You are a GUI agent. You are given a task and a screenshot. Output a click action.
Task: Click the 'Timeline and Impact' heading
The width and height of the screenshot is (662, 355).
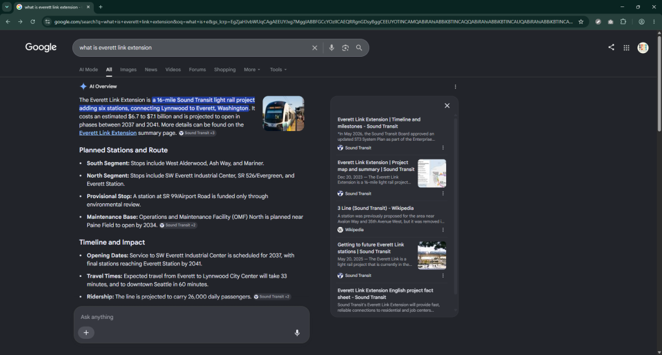(x=112, y=243)
